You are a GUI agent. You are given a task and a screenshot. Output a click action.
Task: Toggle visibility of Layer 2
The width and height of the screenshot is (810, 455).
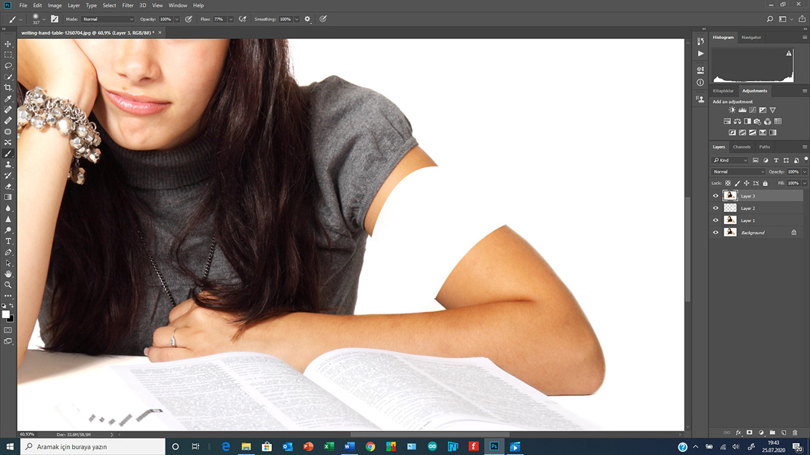coord(715,208)
